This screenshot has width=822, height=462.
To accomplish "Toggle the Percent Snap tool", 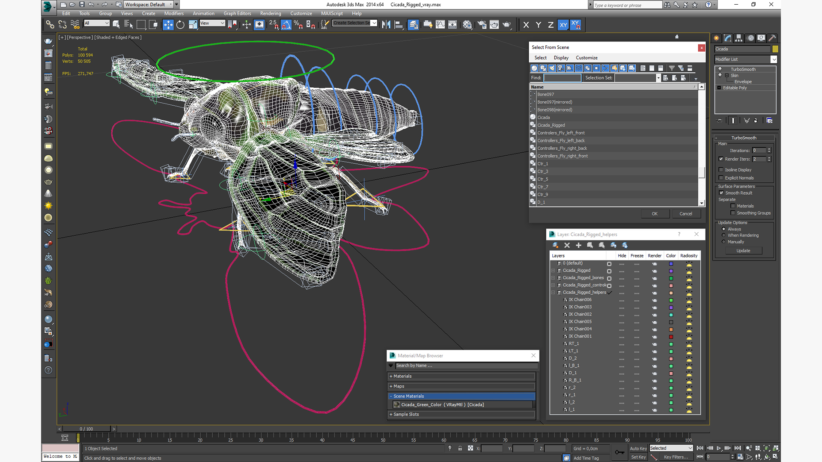I will click(298, 25).
